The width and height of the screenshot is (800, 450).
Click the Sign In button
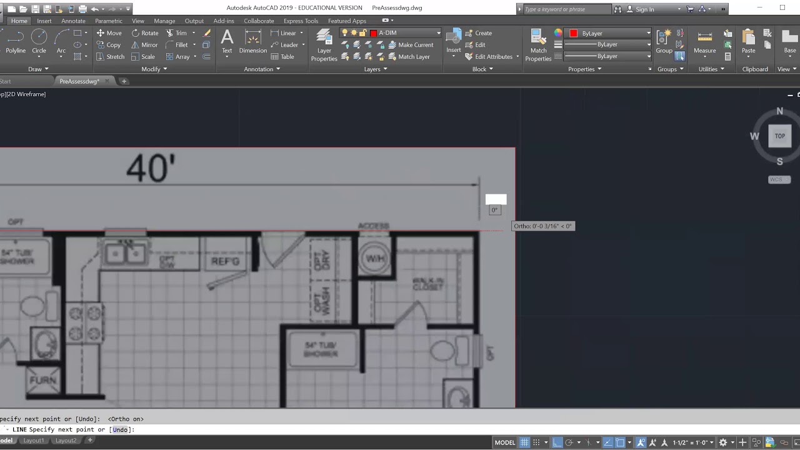(x=639, y=9)
